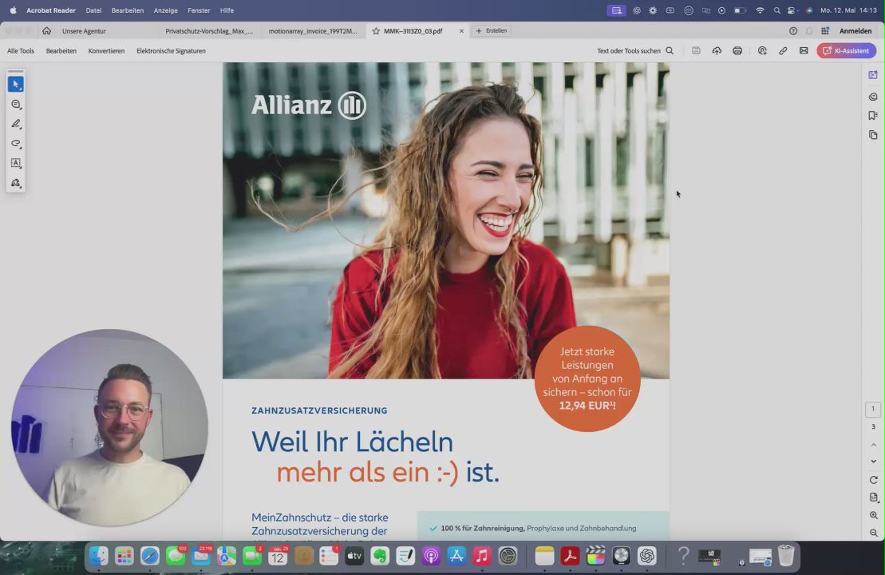Open the signature stamp tool

click(16, 183)
